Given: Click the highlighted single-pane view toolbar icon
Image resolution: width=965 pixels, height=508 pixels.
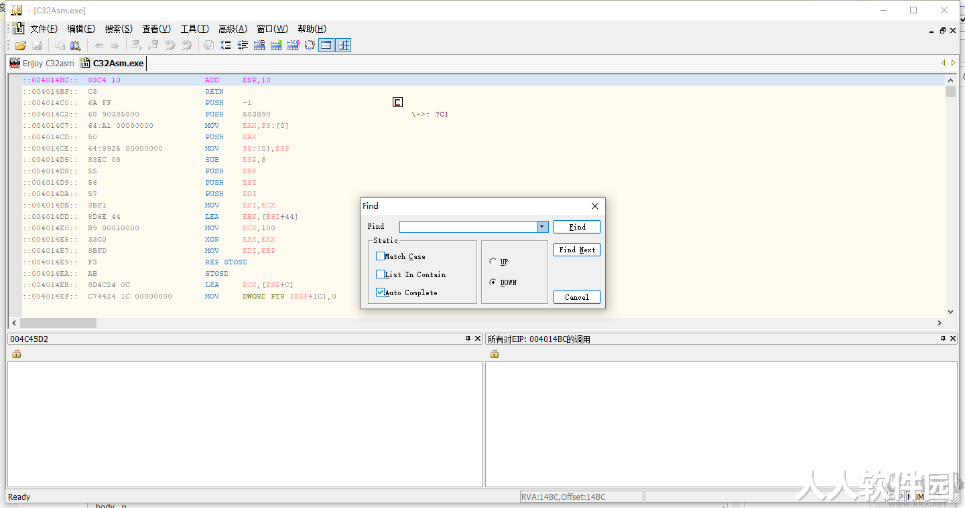Looking at the screenshot, I should pyautogui.click(x=326, y=46).
